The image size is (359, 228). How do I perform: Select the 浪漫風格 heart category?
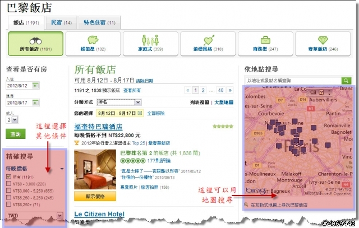[208, 44]
